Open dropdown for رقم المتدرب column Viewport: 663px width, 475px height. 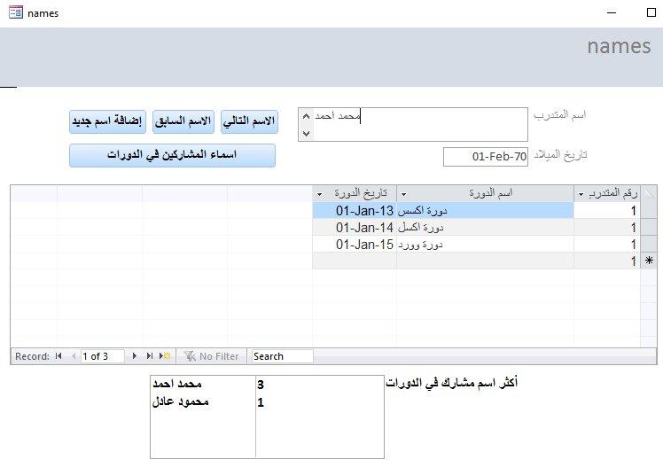click(581, 194)
